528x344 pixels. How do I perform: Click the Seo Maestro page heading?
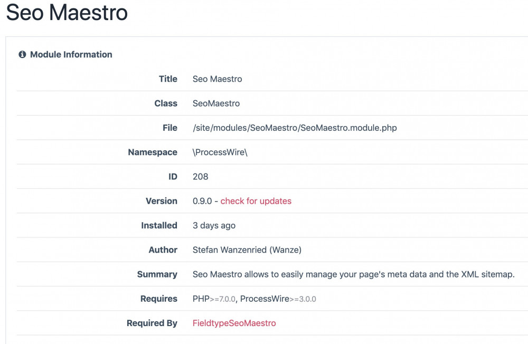[x=67, y=13]
